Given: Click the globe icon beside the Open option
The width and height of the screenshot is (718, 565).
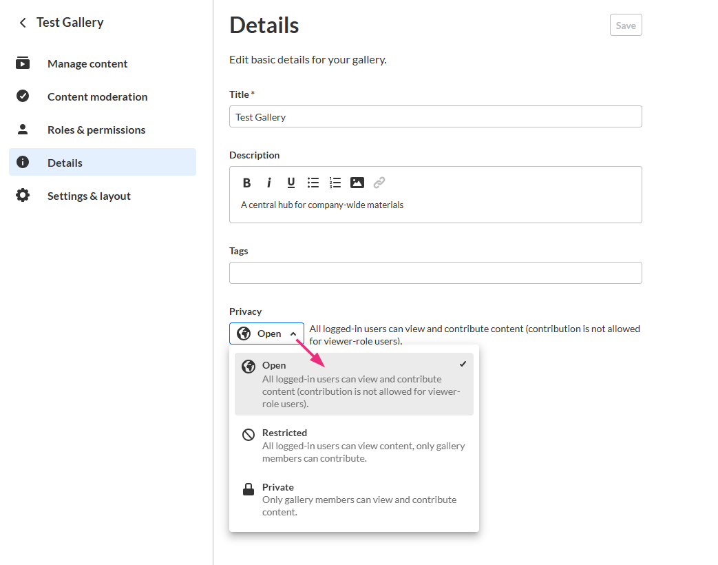Looking at the screenshot, I should pos(249,367).
